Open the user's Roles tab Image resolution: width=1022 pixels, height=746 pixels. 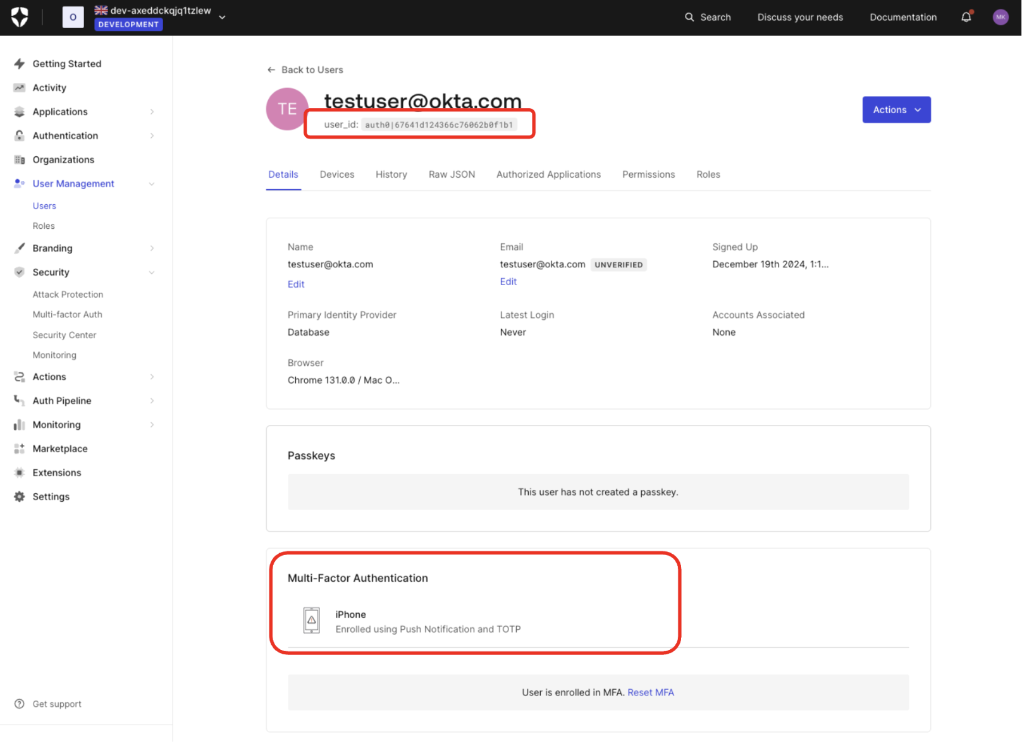[x=708, y=174]
